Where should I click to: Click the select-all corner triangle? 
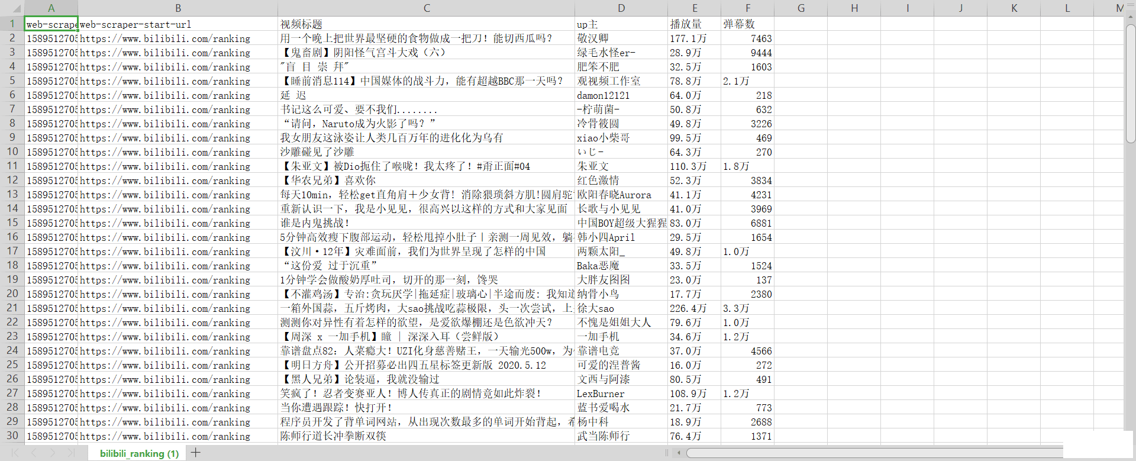coord(16,8)
